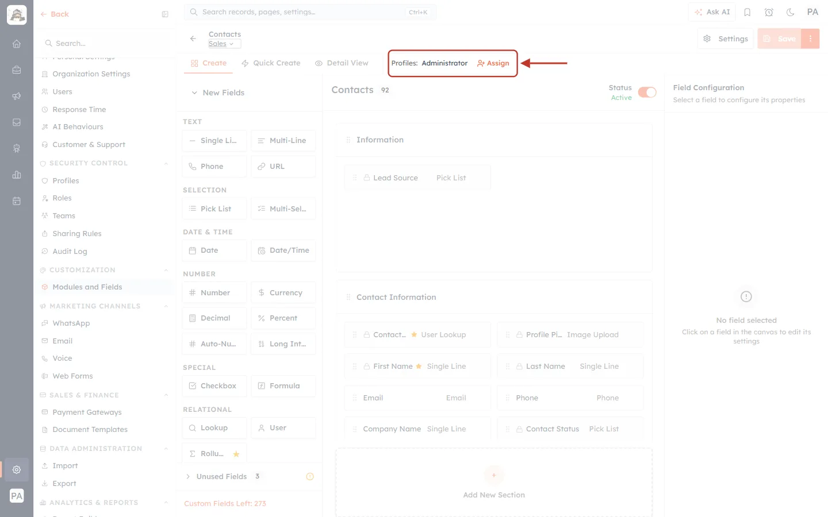Collapse the Customization section
Viewport: 828px width, 517px height.
pos(166,270)
